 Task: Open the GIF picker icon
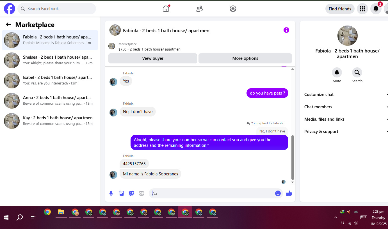click(x=141, y=193)
